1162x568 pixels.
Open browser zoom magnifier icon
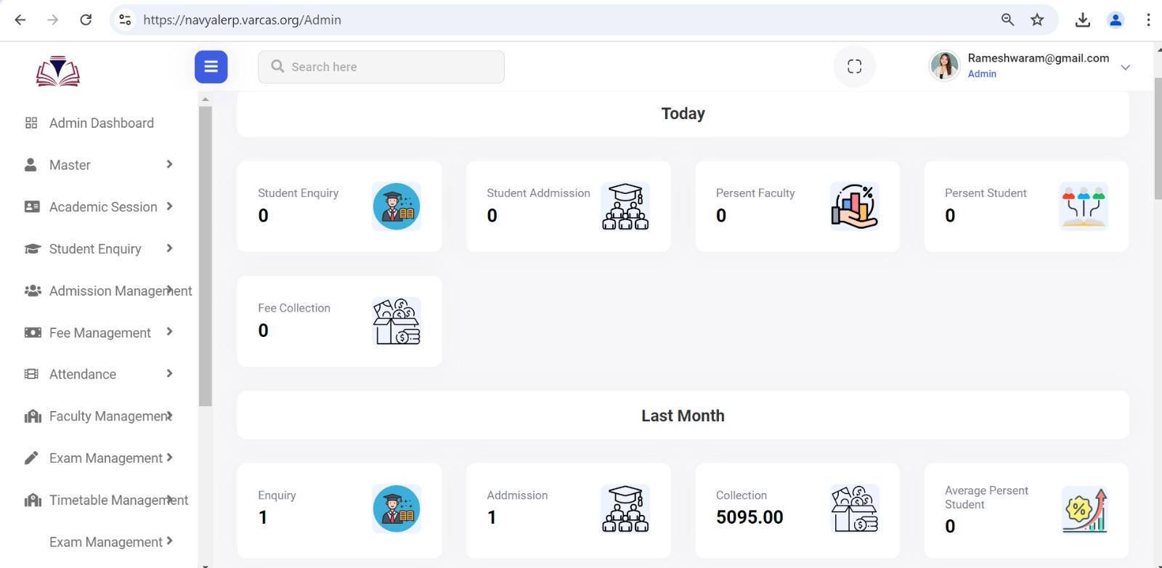1007,20
